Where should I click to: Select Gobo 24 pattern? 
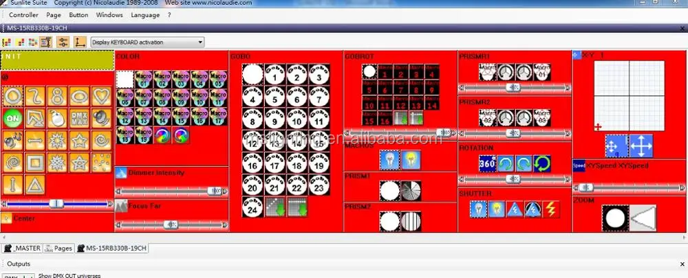coord(252,209)
